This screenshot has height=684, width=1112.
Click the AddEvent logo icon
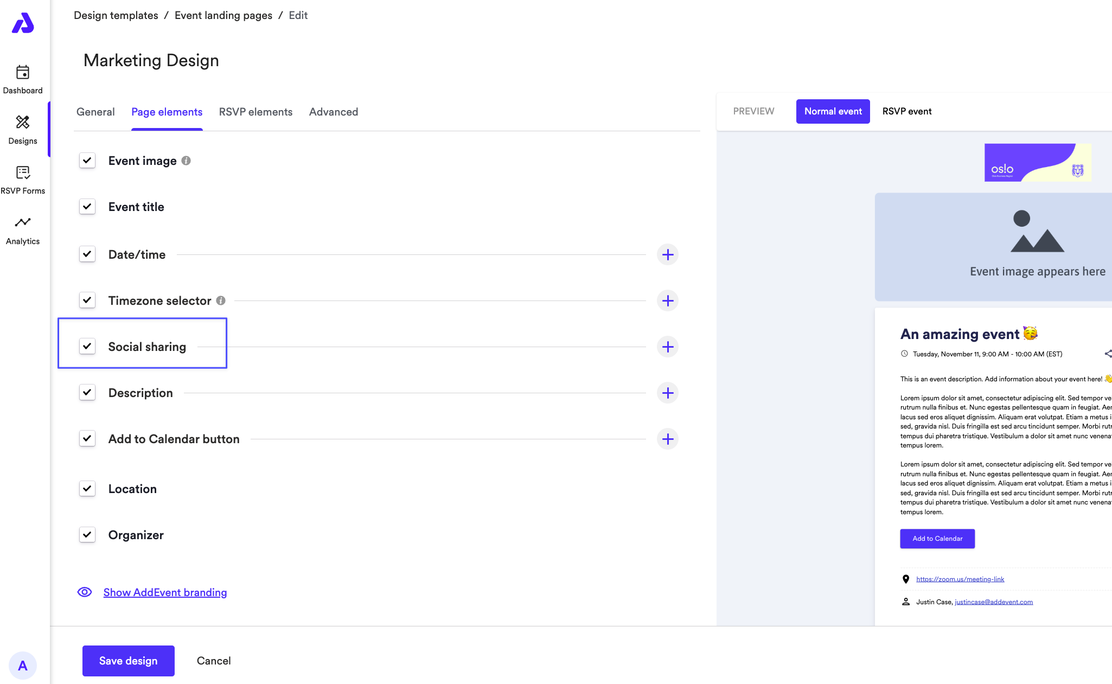tap(23, 23)
